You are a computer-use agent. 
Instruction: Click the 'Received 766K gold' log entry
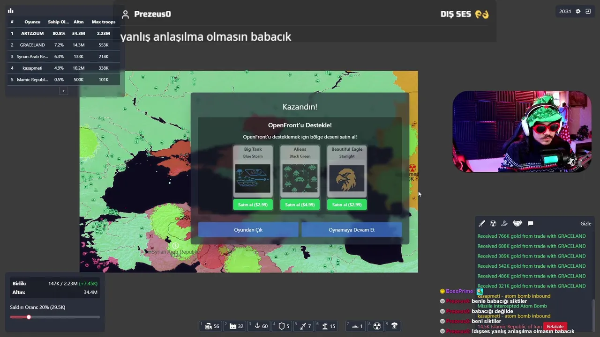point(531,236)
